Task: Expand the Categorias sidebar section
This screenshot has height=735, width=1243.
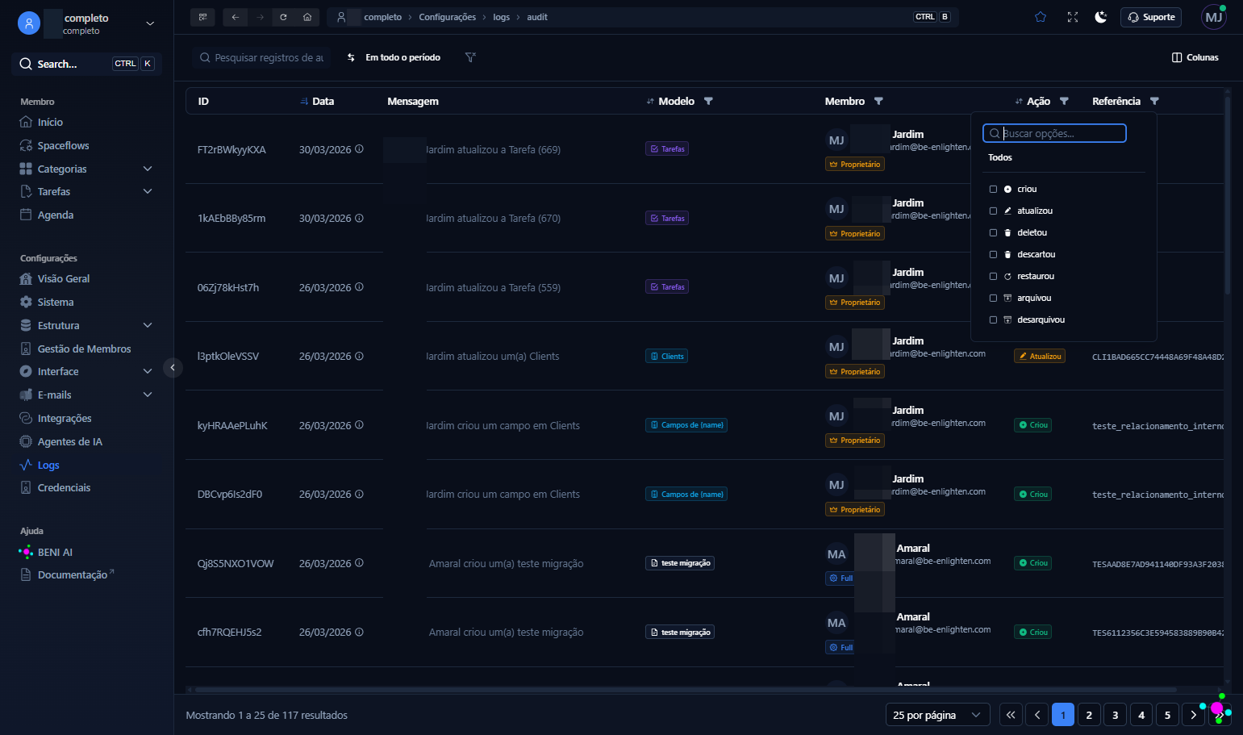Action: [148, 169]
